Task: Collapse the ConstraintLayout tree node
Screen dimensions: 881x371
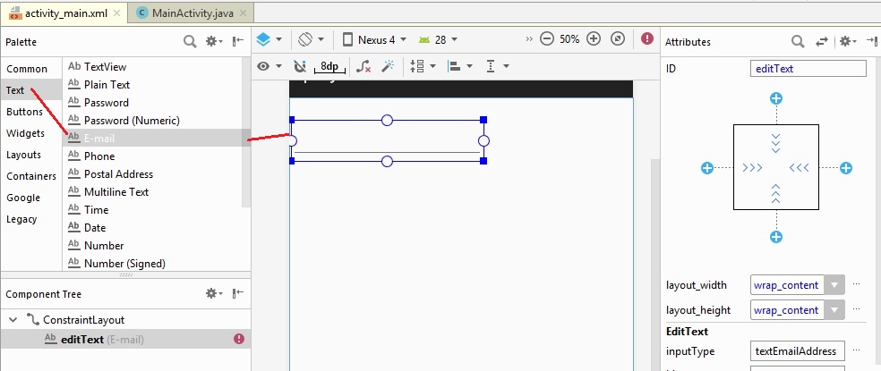Action: point(11,319)
